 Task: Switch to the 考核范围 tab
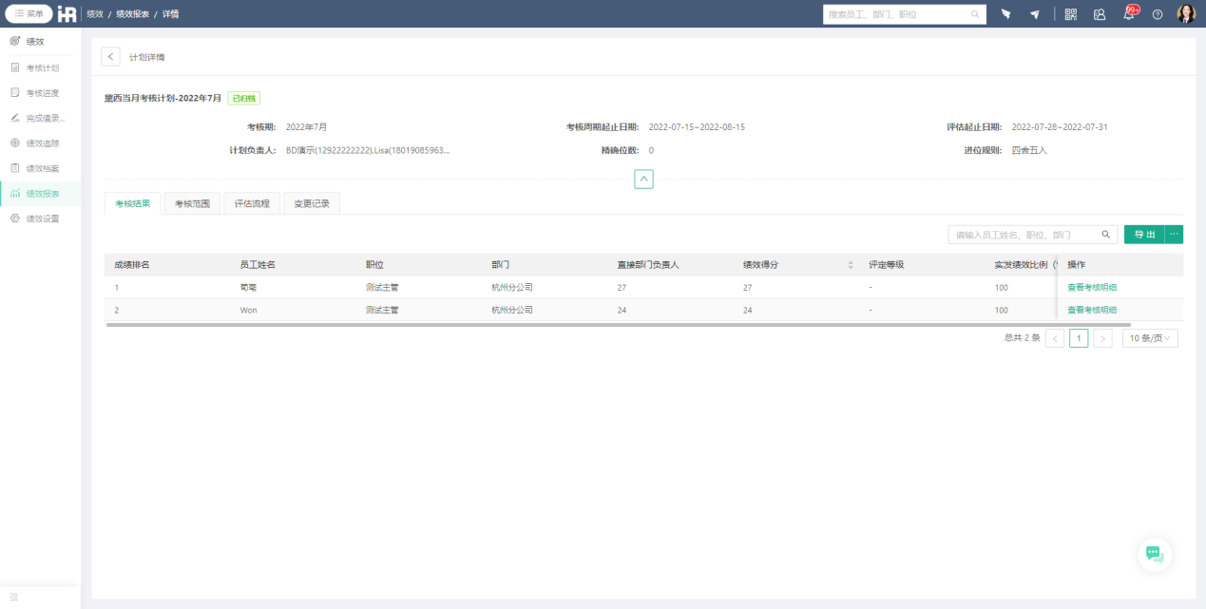pos(192,203)
